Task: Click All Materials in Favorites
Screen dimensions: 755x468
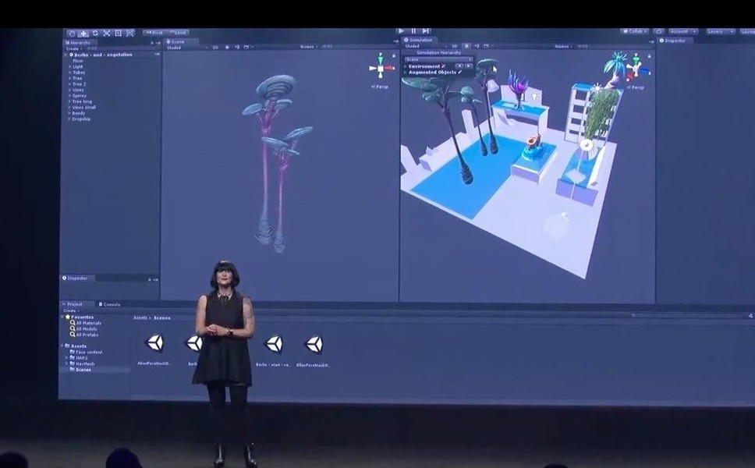Action: pyautogui.click(x=87, y=323)
